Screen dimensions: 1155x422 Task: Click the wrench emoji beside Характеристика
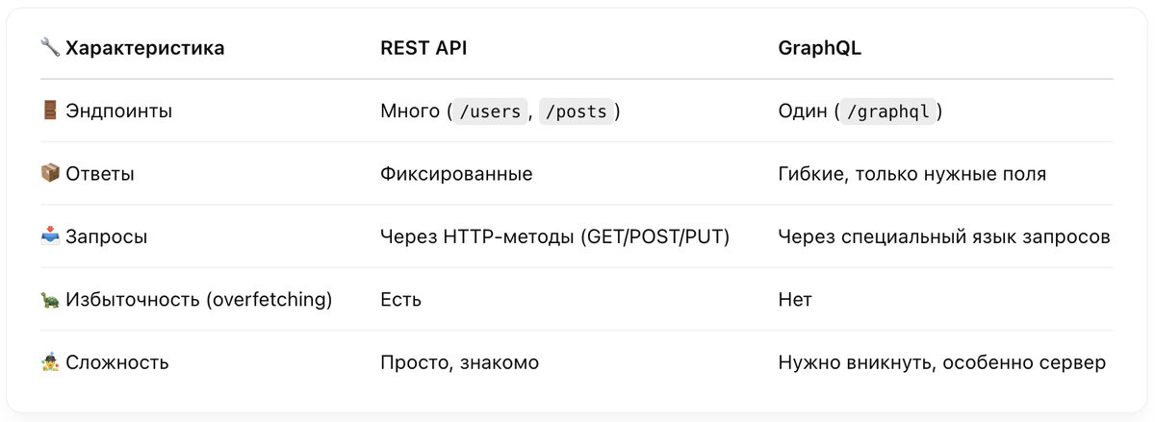[x=50, y=48]
